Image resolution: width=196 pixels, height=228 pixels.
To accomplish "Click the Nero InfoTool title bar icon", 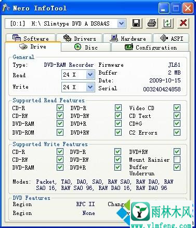I will click(x=6, y=8).
